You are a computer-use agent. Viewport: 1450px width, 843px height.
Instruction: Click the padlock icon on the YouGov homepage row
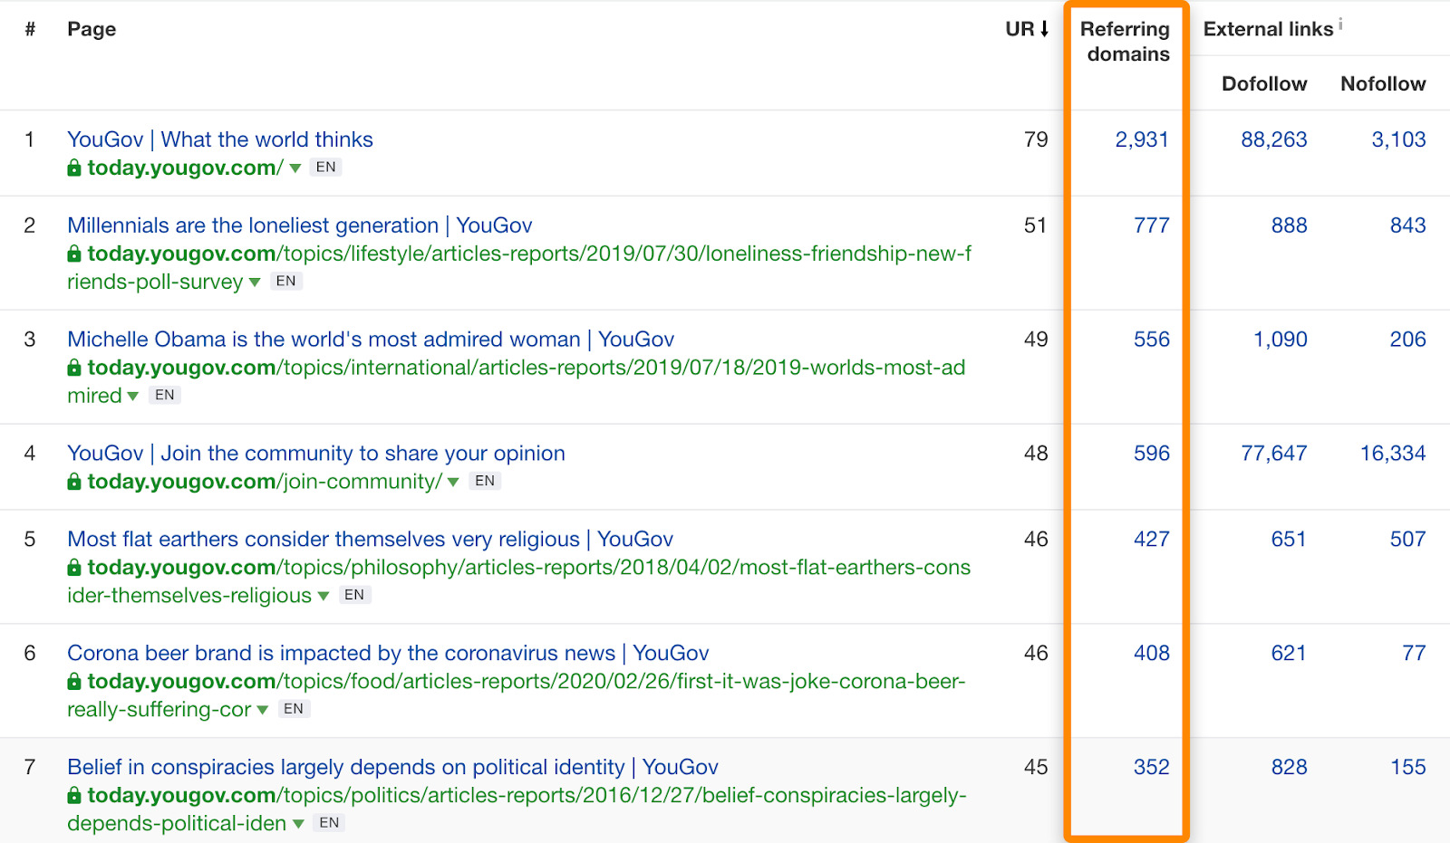[x=73, y=167]
